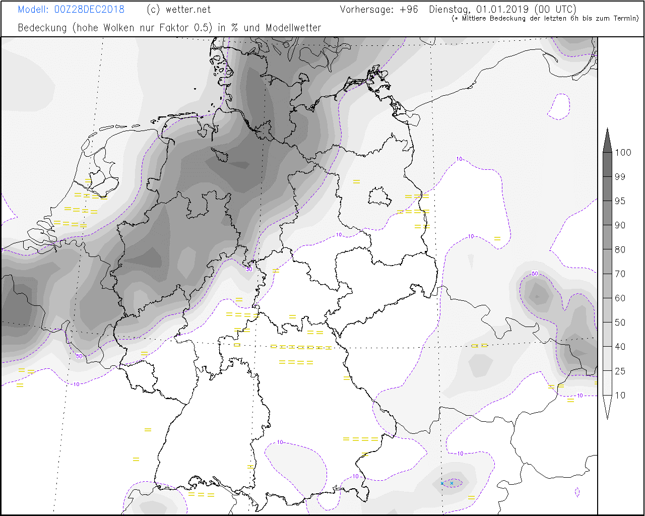The height and width of the screenshot is (516, 645).
Task: Click the legend value "40"
Action: click(x=620, y=347)
